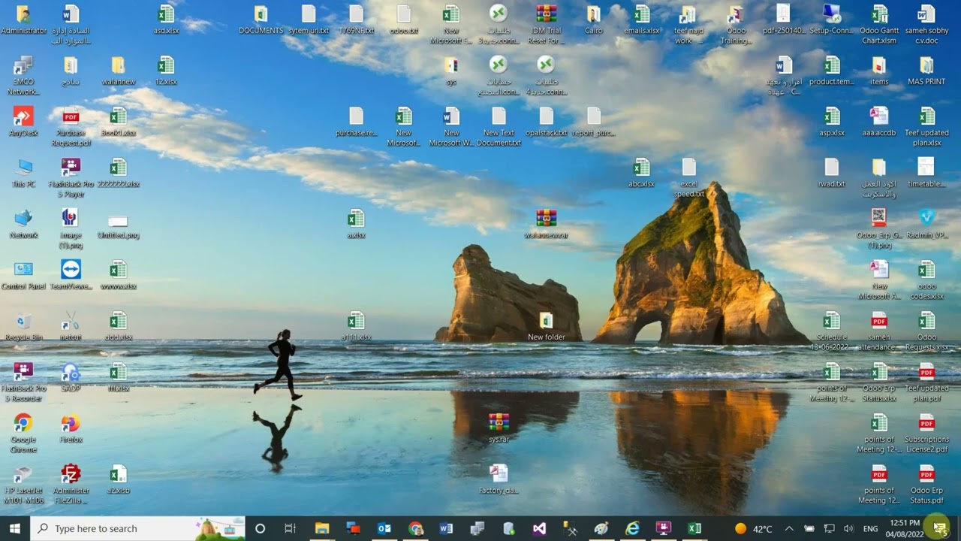Select HP LaserJet M101-M106 icon
961x541 pixels.
coord(23,484)
